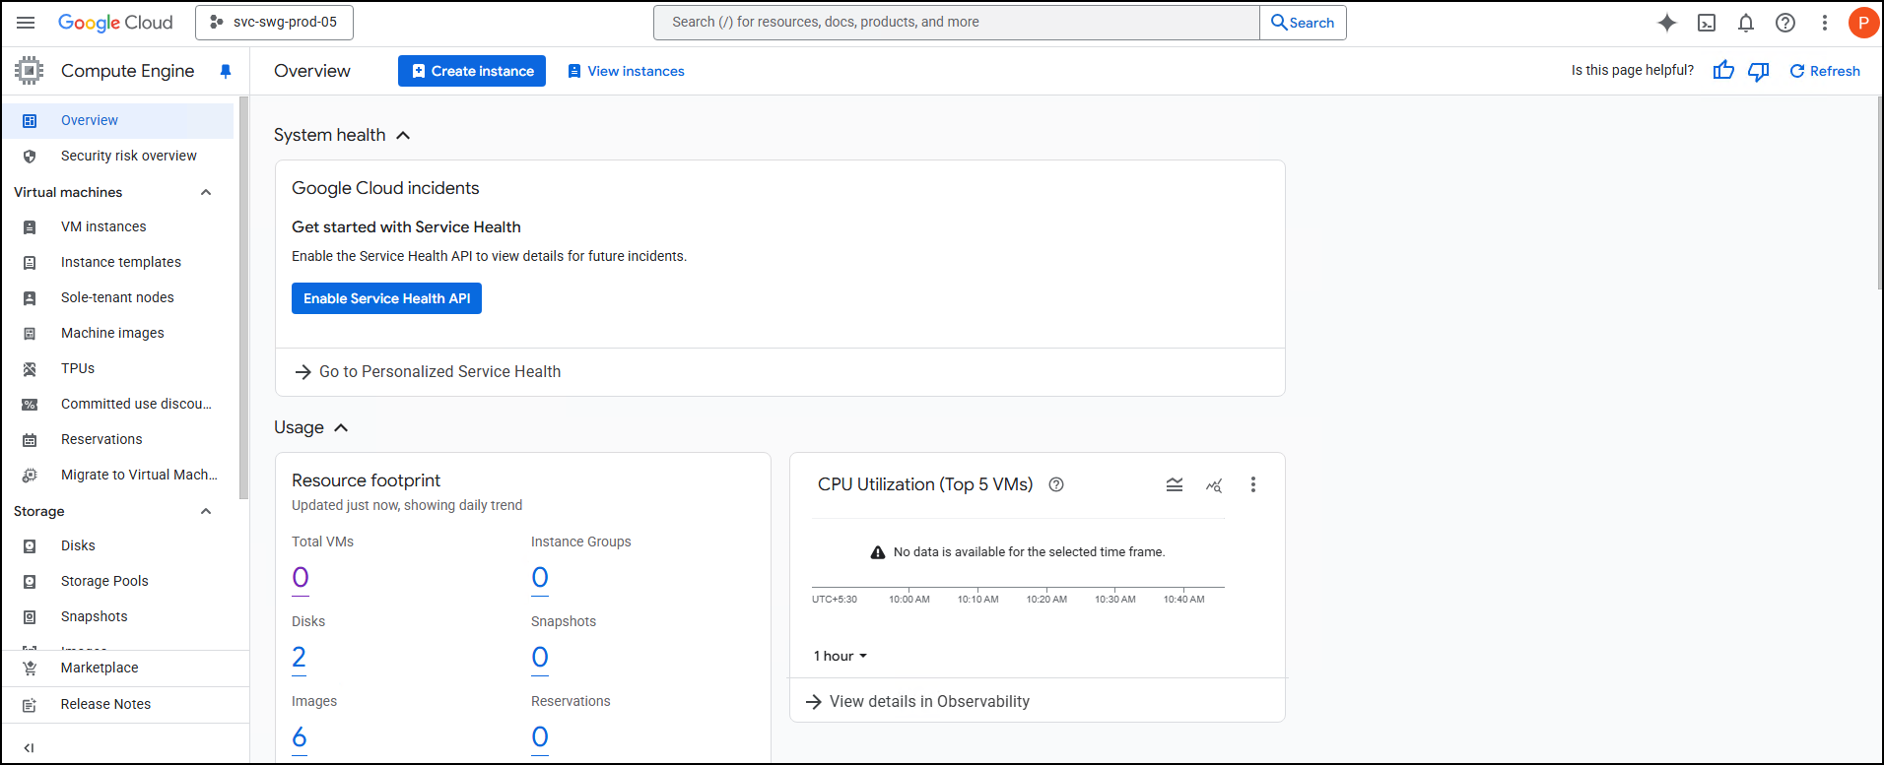Click the Total VMs count 0
The height and width of the screenshot is (765, 1884).
click(301, 578)
